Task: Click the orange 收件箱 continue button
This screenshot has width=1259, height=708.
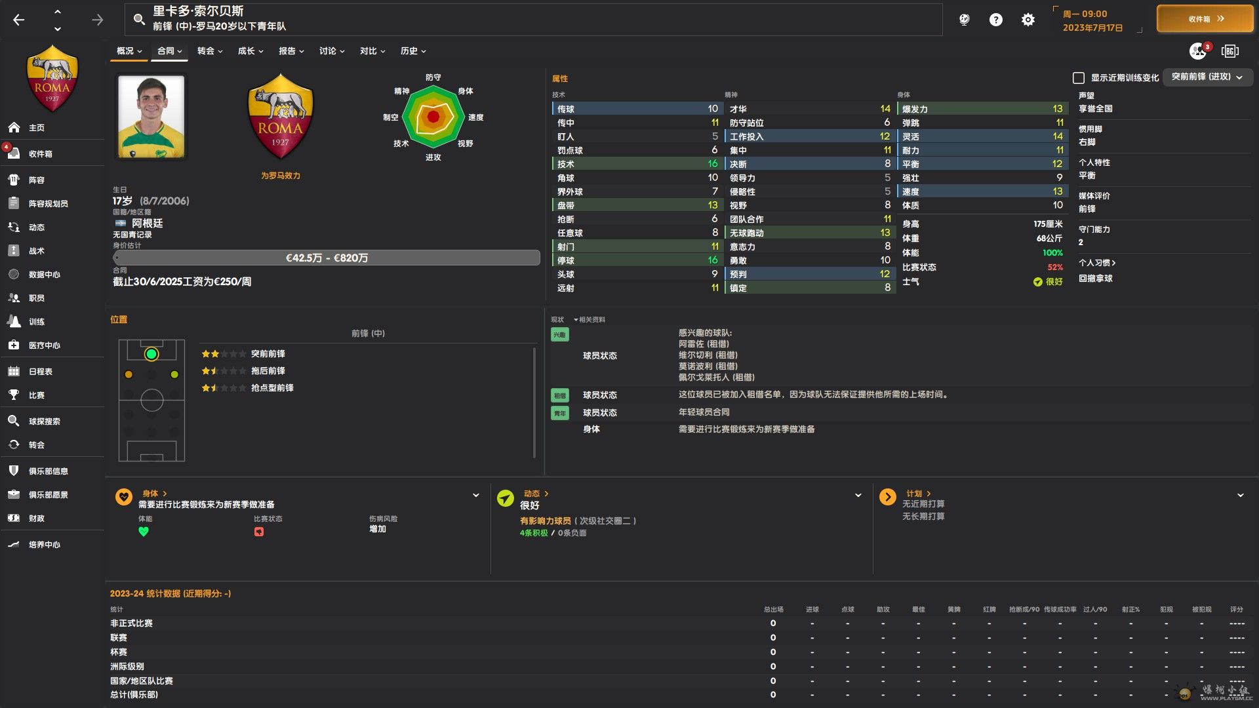Action: 1205,19
